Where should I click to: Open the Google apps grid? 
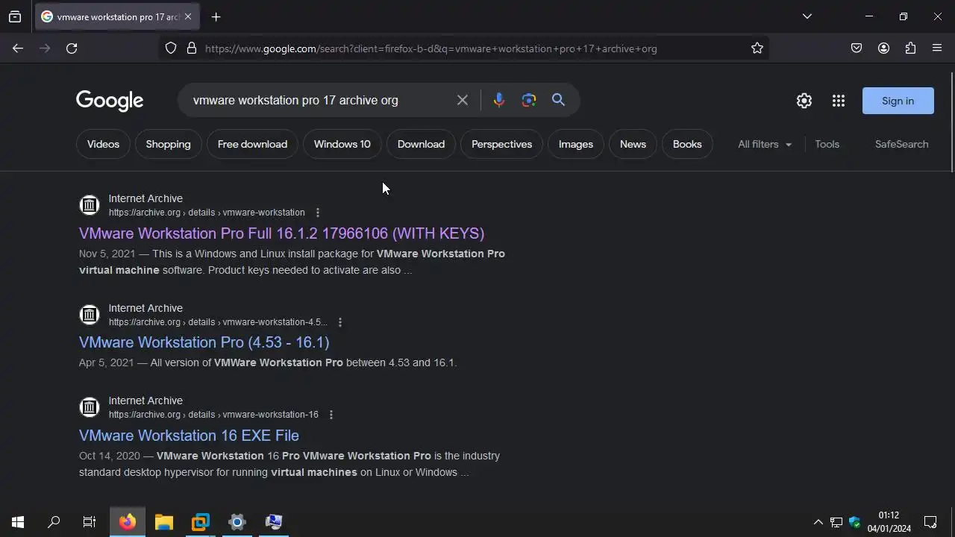(839, 101)
